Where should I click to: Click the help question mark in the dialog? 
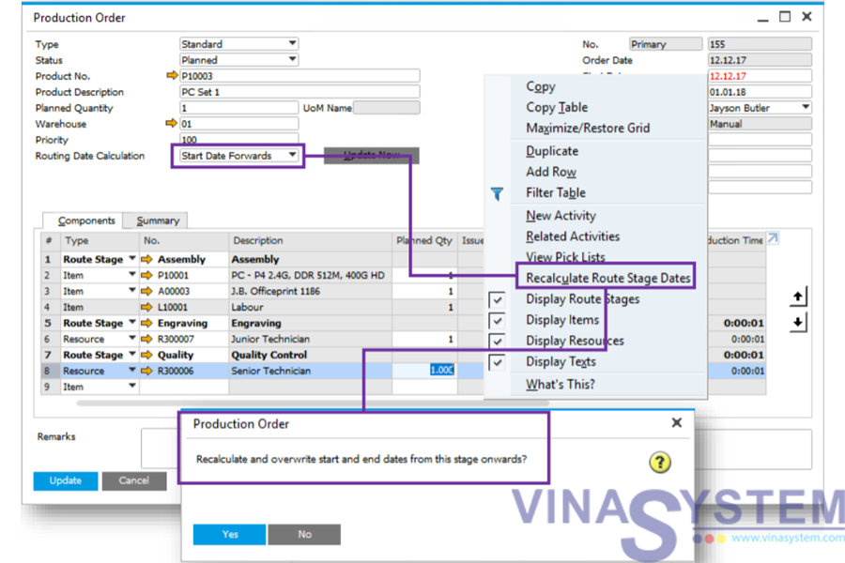tap(659, 462)
